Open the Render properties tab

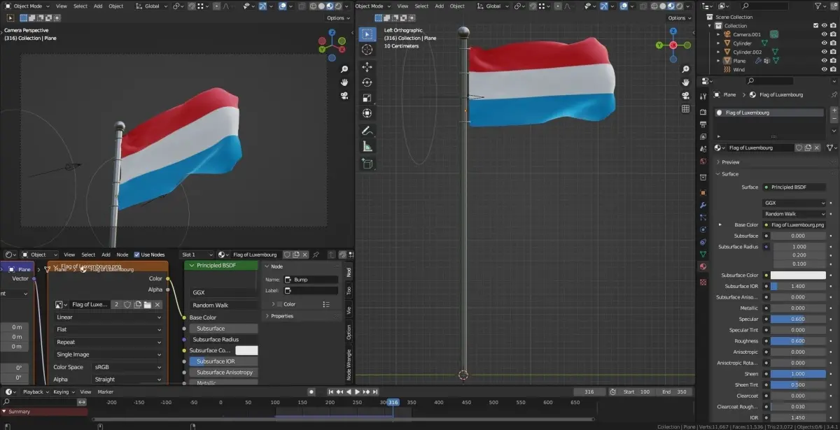[x=703, y=112]
